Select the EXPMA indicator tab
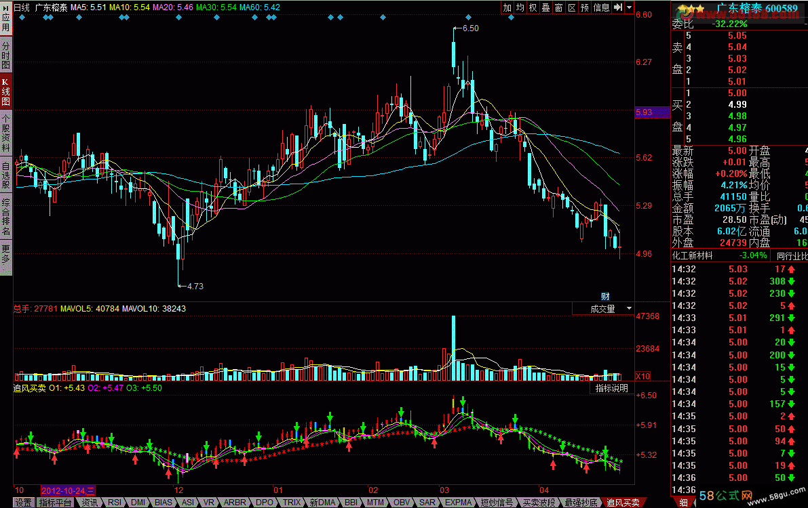Viewport: 808px width, 508px height. point(459,503)
